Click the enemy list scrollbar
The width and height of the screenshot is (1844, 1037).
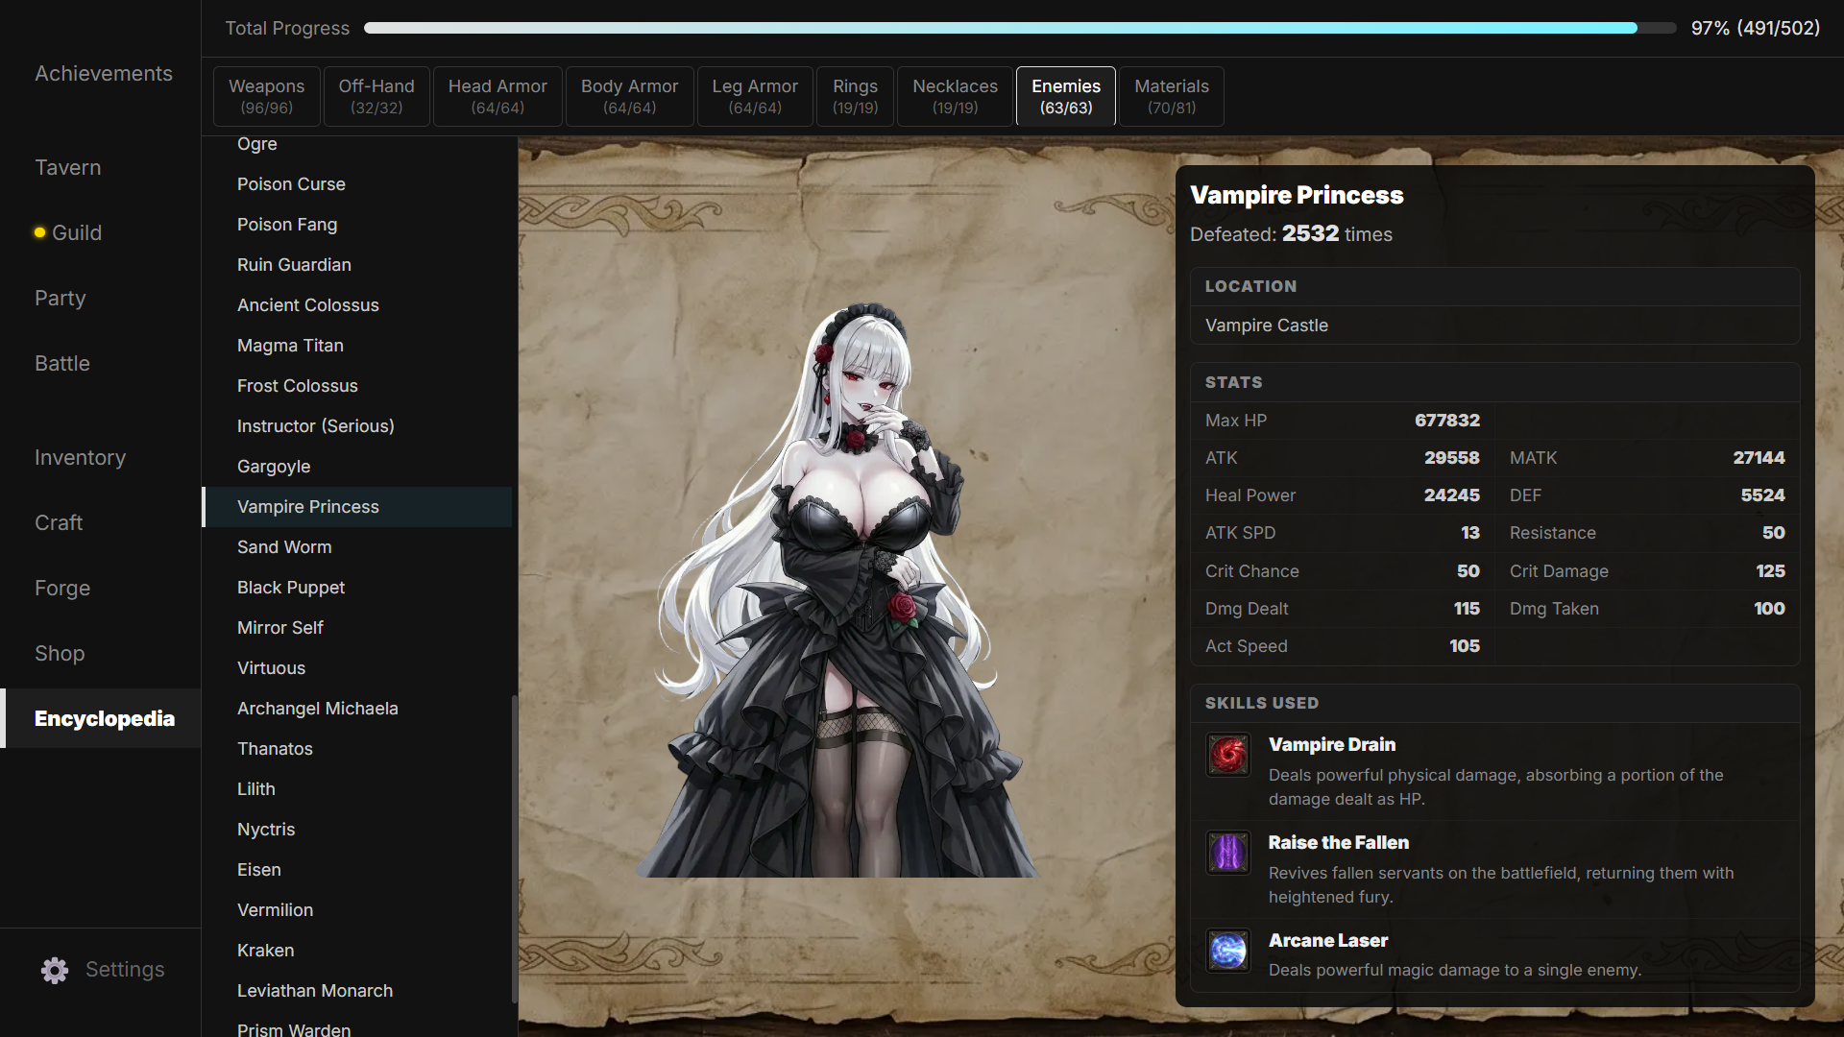[x=515, y=850]
